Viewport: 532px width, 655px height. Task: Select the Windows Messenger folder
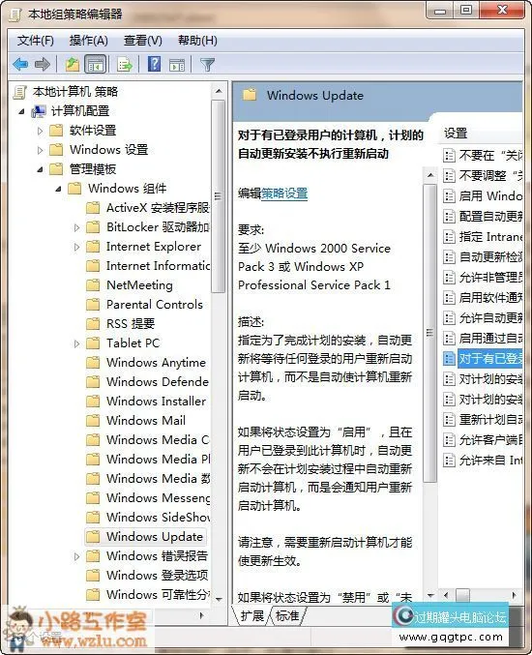click(147, 497)
